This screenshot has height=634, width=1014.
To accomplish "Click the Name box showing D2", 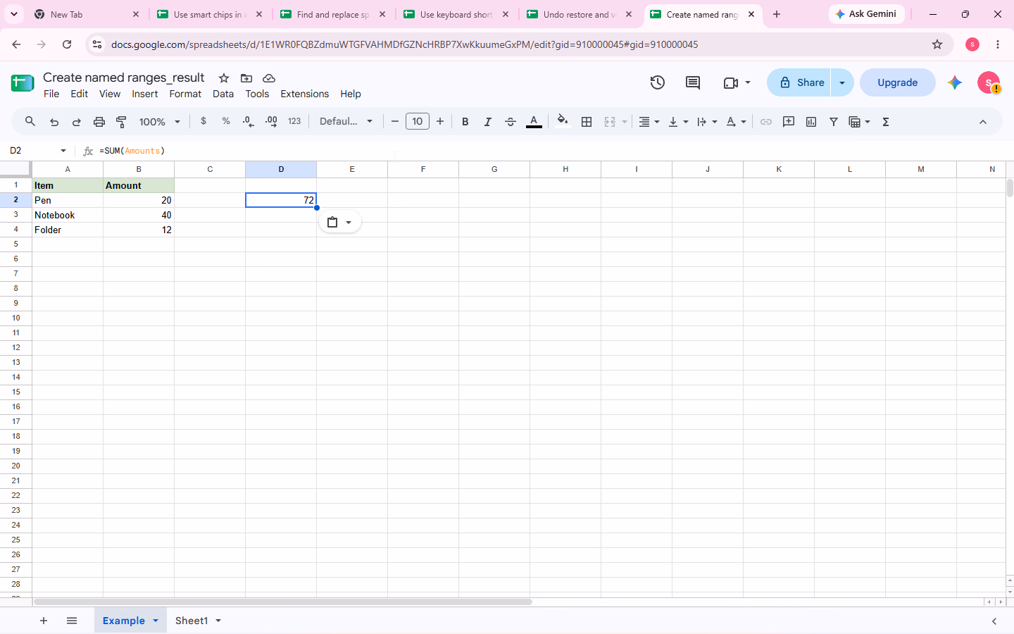I will [37, 151].
